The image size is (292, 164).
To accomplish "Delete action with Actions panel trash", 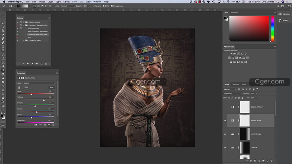I will [46, 64].
